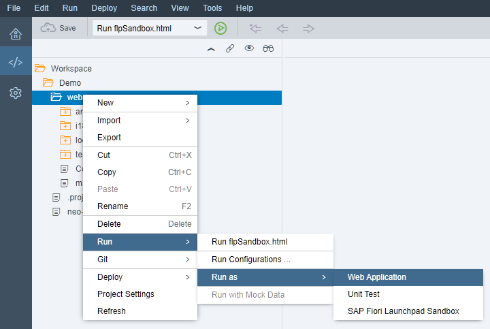490x329 pixels.
Task: Open Preferences gear icon in sidebar
Action: click(15, 93)
